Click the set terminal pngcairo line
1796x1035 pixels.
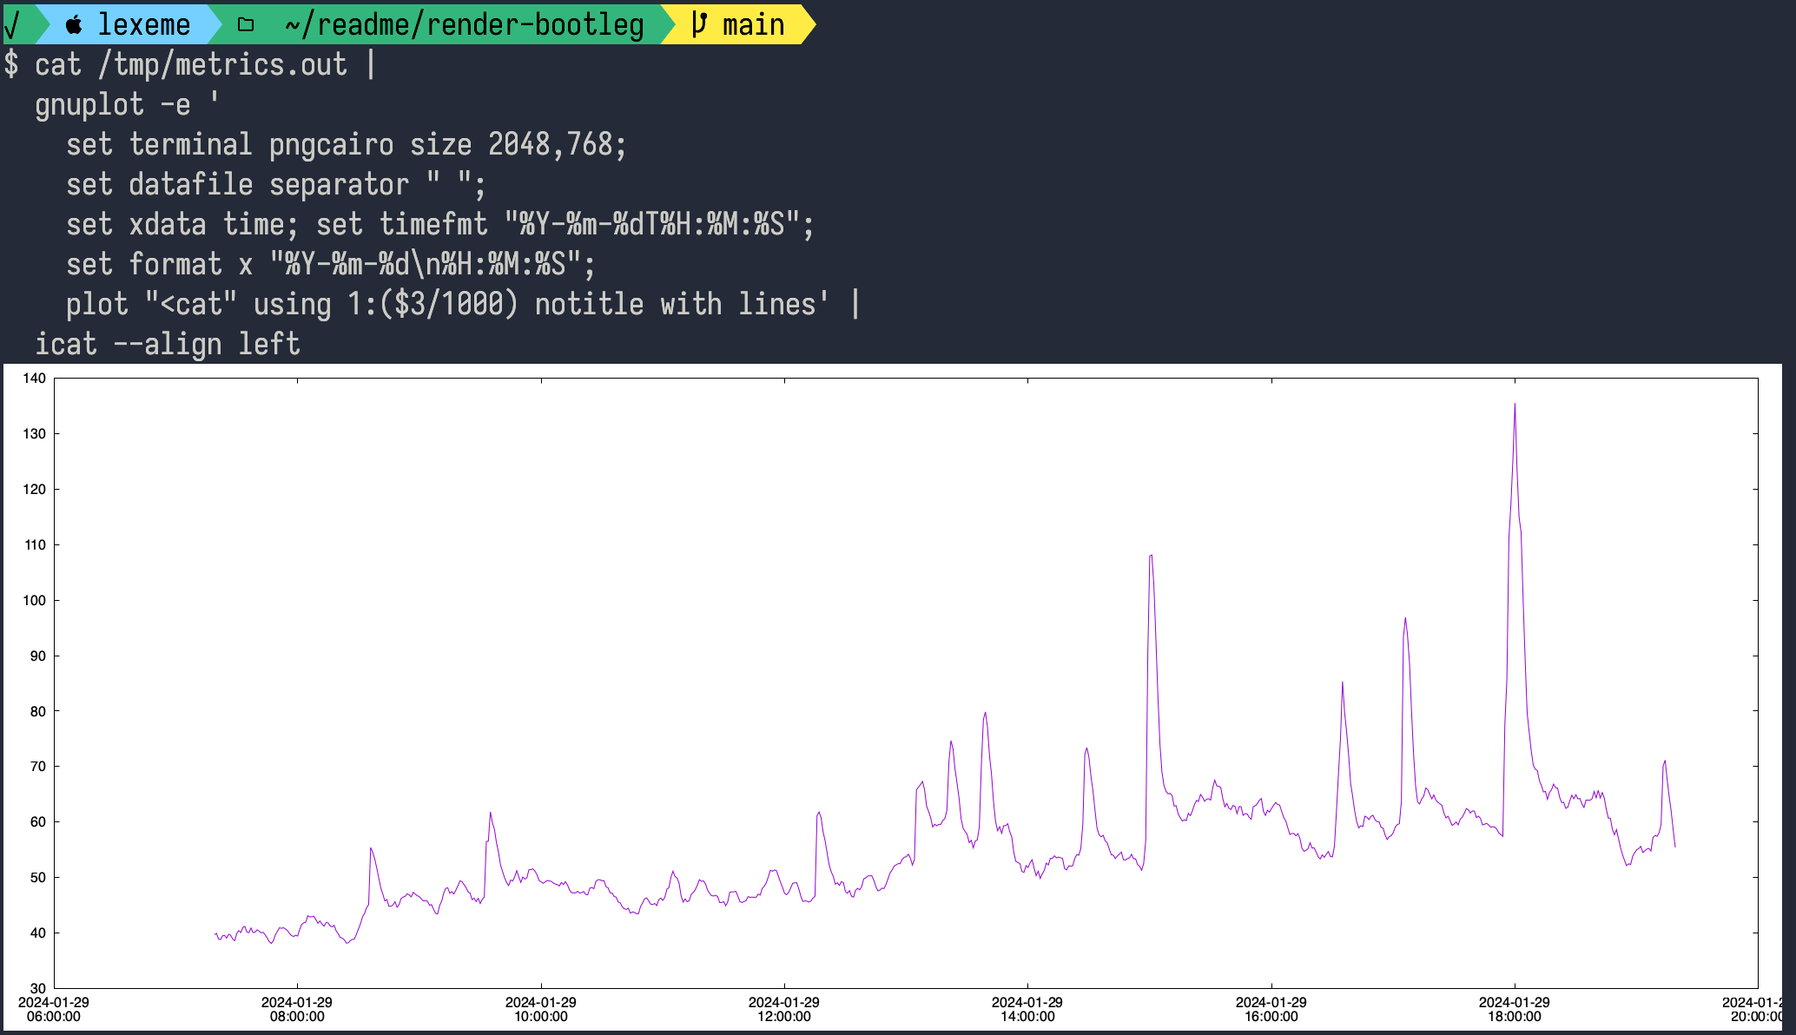tap(347, 144)
